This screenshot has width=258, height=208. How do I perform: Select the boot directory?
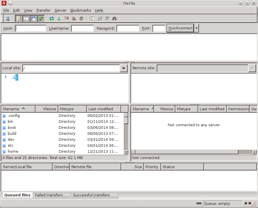(x=63, y=128)
